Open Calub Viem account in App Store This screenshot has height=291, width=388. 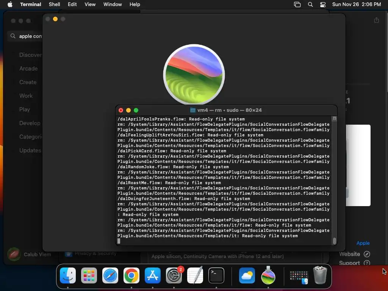(x=29, y=254)
